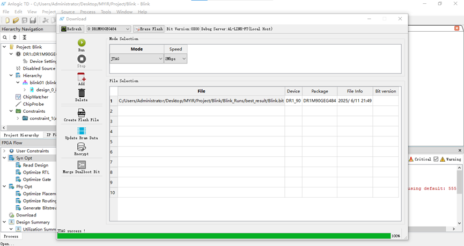
Task: Collapse the Constraints tree node
Action: coord(11,111)
